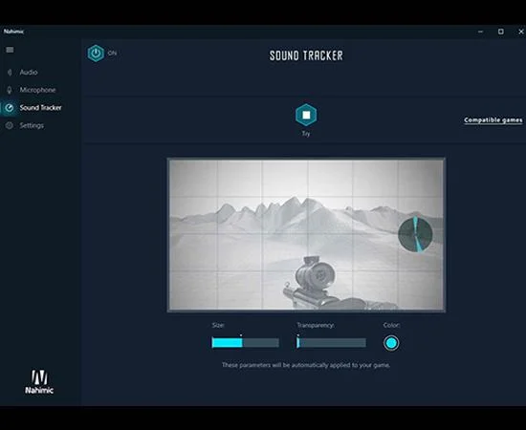526x430 pixels.
Task: Open the Compatible games link
Action: click(x=493, y=120)
